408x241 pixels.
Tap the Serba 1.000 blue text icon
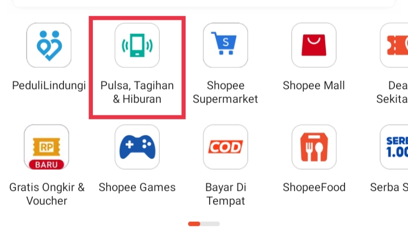tap(394, 147)
